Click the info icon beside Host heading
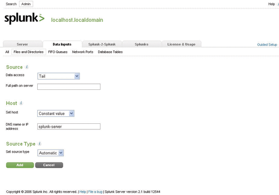Screen dimensions: 279x195 21,103
